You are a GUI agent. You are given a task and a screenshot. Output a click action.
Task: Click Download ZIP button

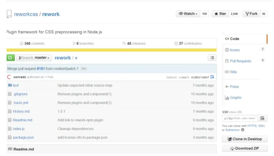245,148
